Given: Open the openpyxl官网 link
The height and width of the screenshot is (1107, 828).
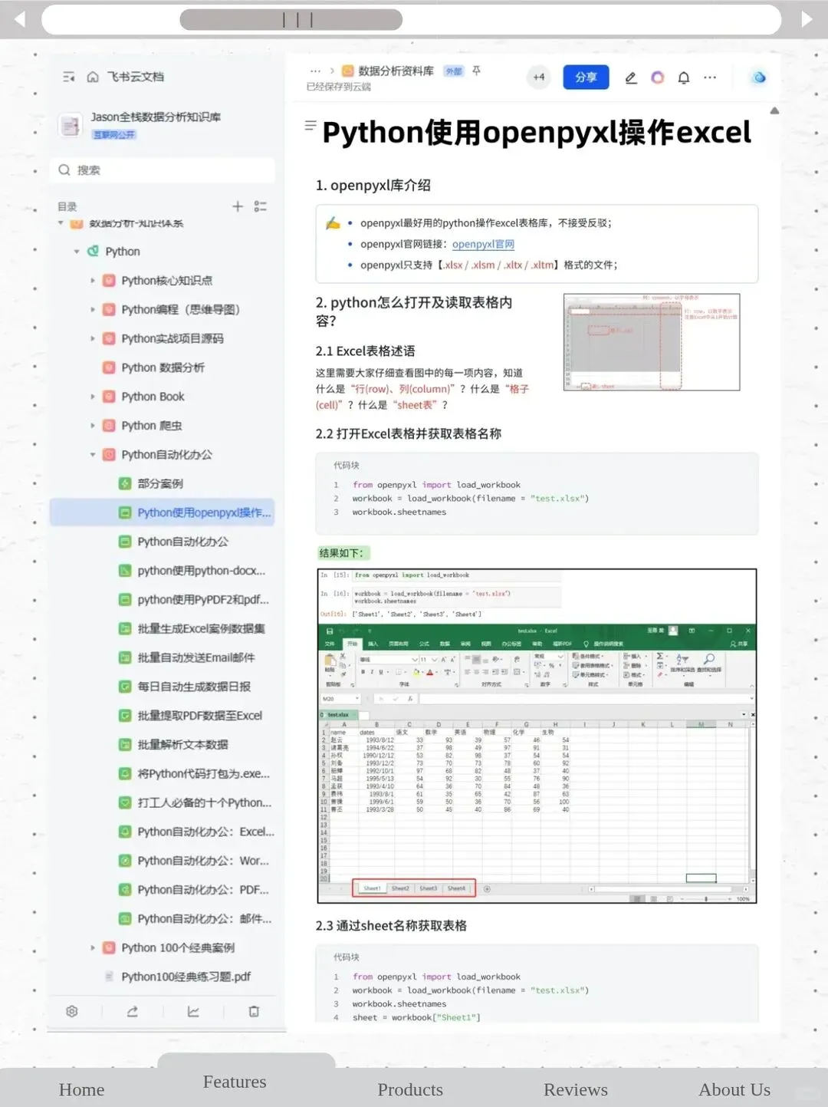Looking at the screenshot, I should click(x=483, y=244).
